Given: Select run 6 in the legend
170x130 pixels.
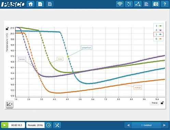Looking at the screenshot, I should (158, 39).
